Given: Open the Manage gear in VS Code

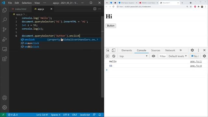Looking at the screenshot, I should [x=5, y=107].
